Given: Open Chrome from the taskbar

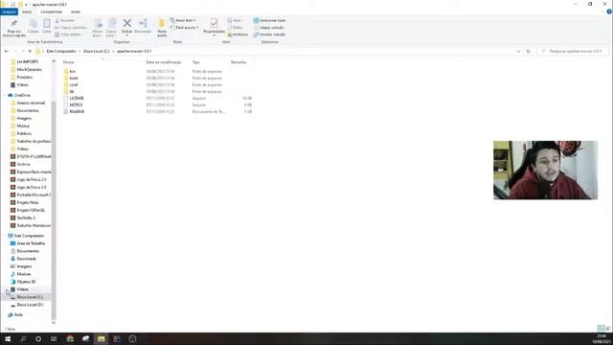Looking at the screenshot, I should pyautogui.click(x=70, y=338).
